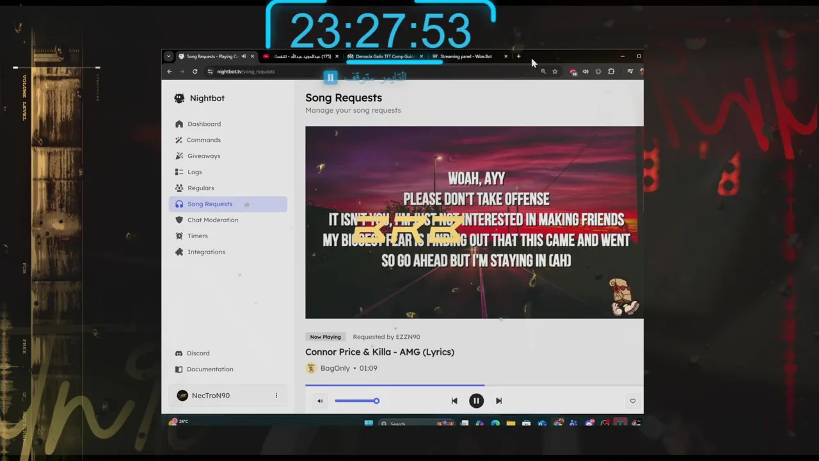The image size is (819, 461).
Task: Reload the nightbot.tv page
Action: click(195, 72)
